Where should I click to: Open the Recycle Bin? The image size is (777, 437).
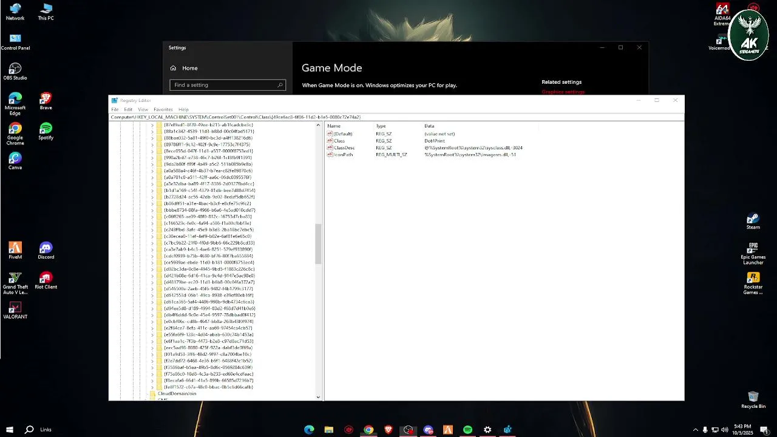coord(753,400)
